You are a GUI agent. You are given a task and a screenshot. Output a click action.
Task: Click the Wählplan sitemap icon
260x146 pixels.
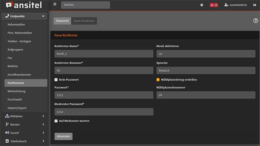tap(7, 116)
